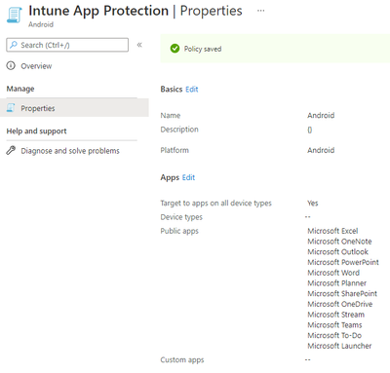
Task: Select Microsoft OneDrive in public apps
Action: 340,304
